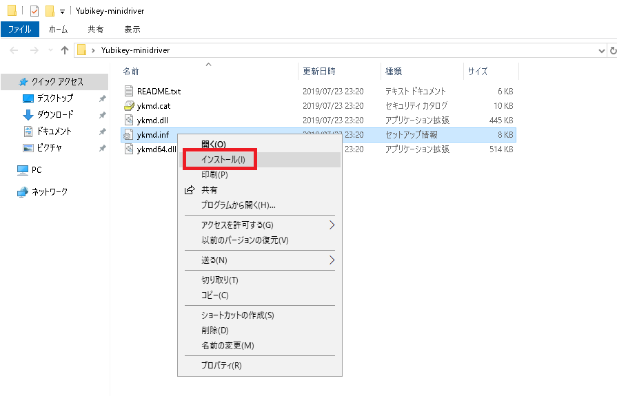
Task: Open Desktop folder icon in Quick Access
Action: (28, 98)
